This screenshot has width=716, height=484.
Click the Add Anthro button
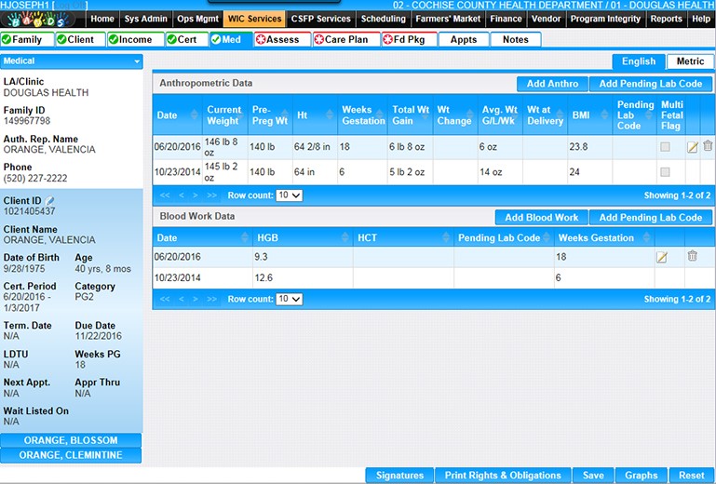click(552, 84)
